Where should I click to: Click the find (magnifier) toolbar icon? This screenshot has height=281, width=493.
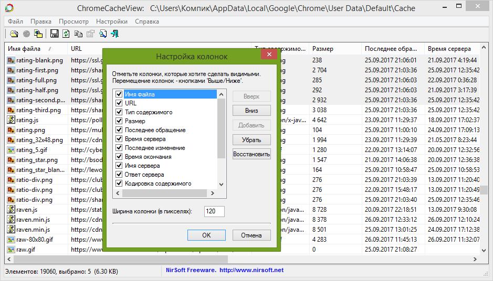[103, 34]
